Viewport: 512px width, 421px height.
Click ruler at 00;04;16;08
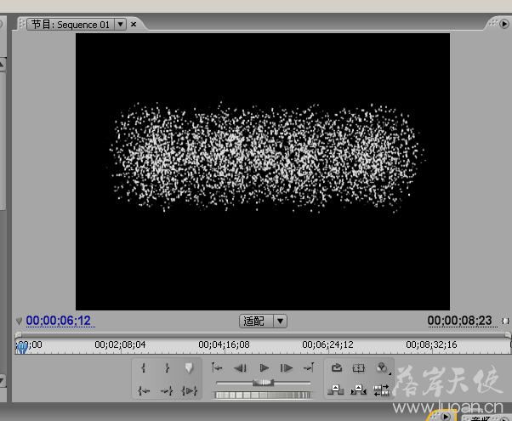point(224,344)
